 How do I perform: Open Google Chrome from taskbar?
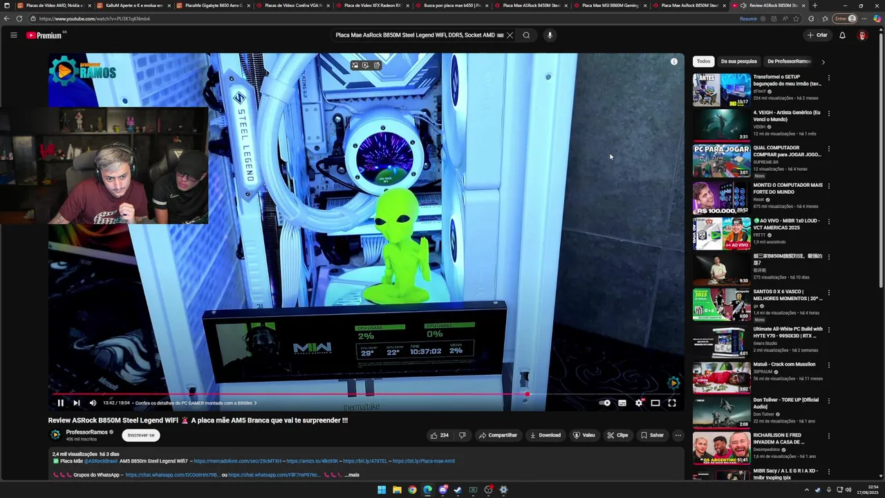pos(412,490)
